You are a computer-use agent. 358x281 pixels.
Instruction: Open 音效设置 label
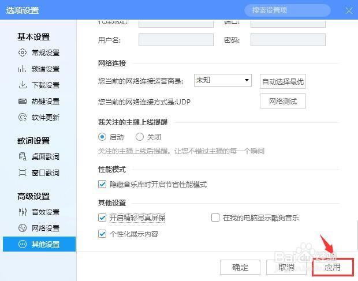(46, 212)
